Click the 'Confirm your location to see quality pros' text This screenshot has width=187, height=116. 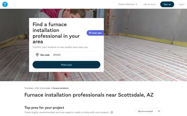pos(60,47)
